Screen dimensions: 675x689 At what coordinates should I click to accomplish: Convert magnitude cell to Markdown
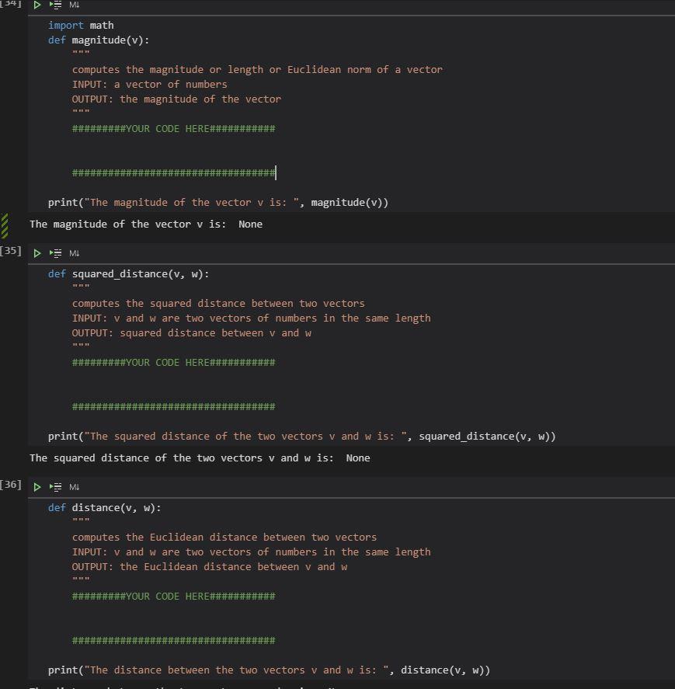(x=75, y=5)
